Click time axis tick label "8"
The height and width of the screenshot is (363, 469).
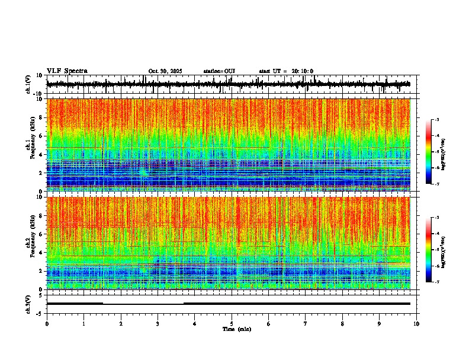[342, 324]
